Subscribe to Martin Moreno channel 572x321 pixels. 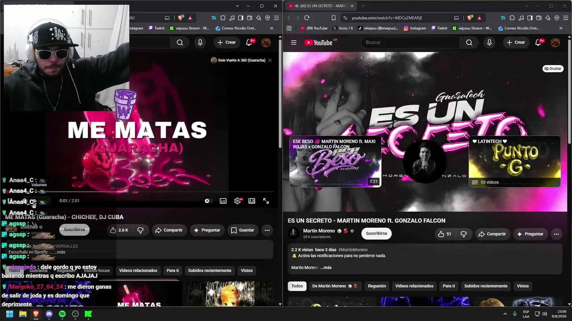[x=377, y=234]
